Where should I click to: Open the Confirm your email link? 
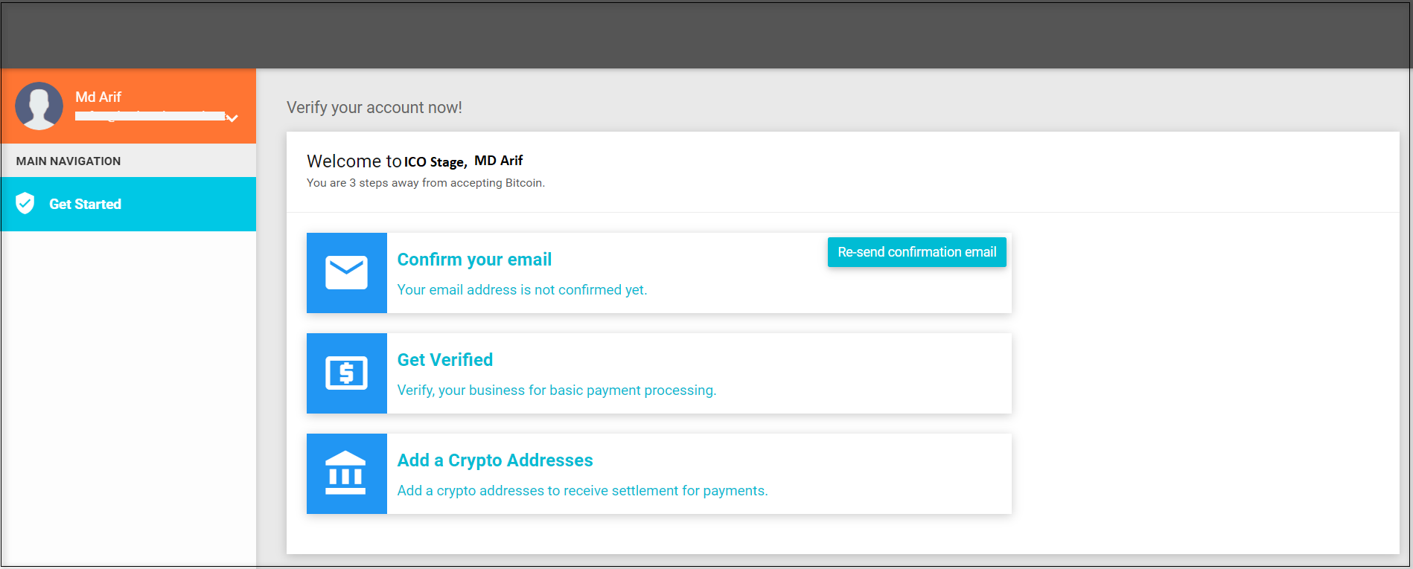tap(474, 259)
